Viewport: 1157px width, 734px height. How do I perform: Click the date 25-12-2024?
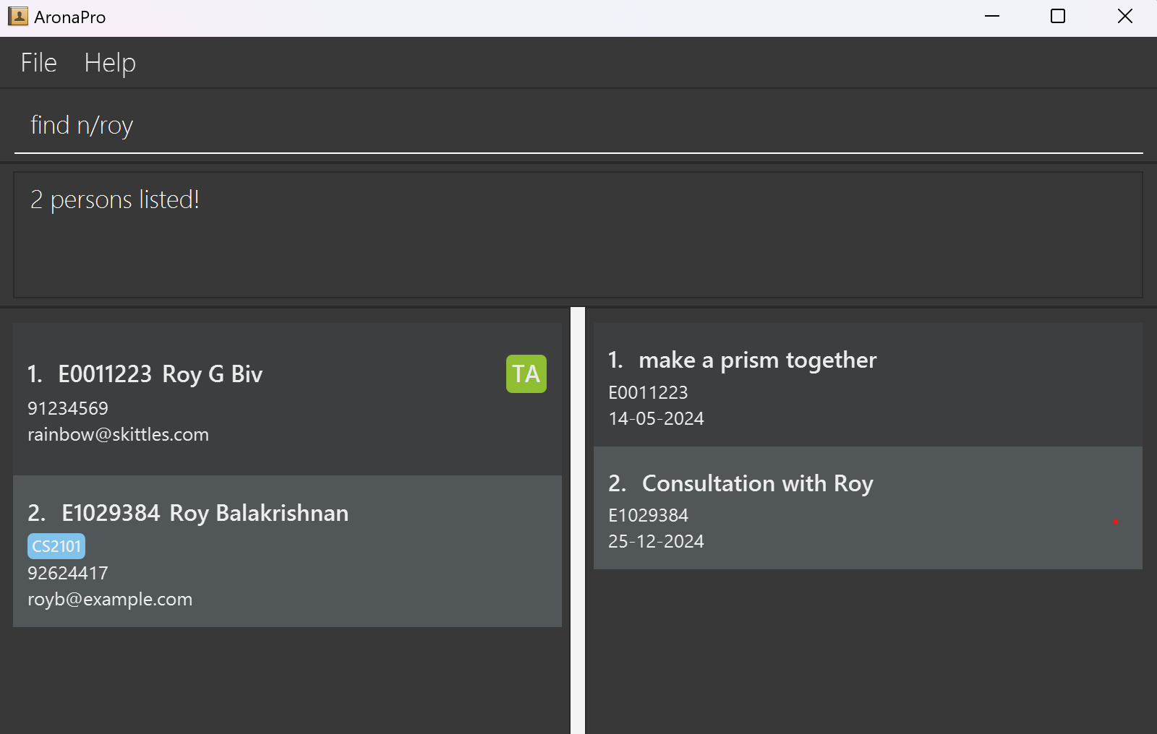pyautogui.click(x=656, y=541)
